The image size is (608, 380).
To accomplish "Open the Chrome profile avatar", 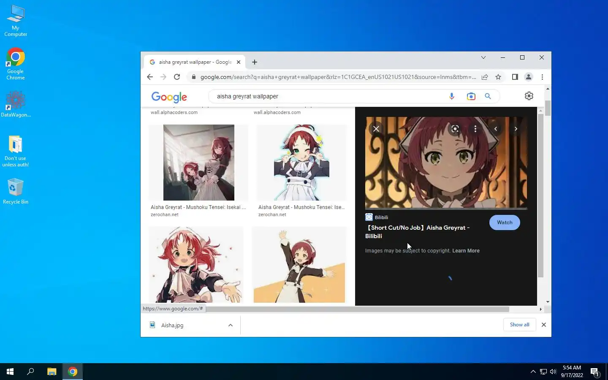I will click(528, 77).
